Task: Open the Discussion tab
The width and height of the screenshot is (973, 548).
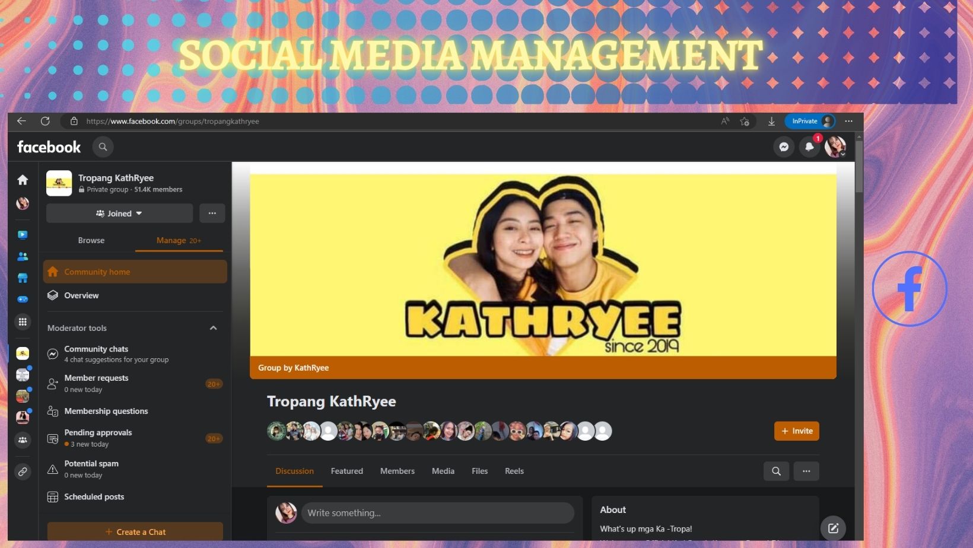Action: coord(294,471)
